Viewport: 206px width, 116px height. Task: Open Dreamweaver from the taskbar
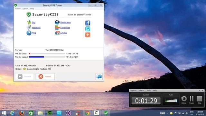coord(50,113)
